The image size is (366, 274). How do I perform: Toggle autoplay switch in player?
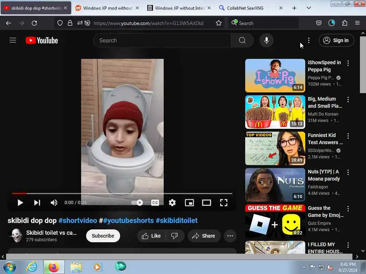pyautogui.click(x=137, y=203)
